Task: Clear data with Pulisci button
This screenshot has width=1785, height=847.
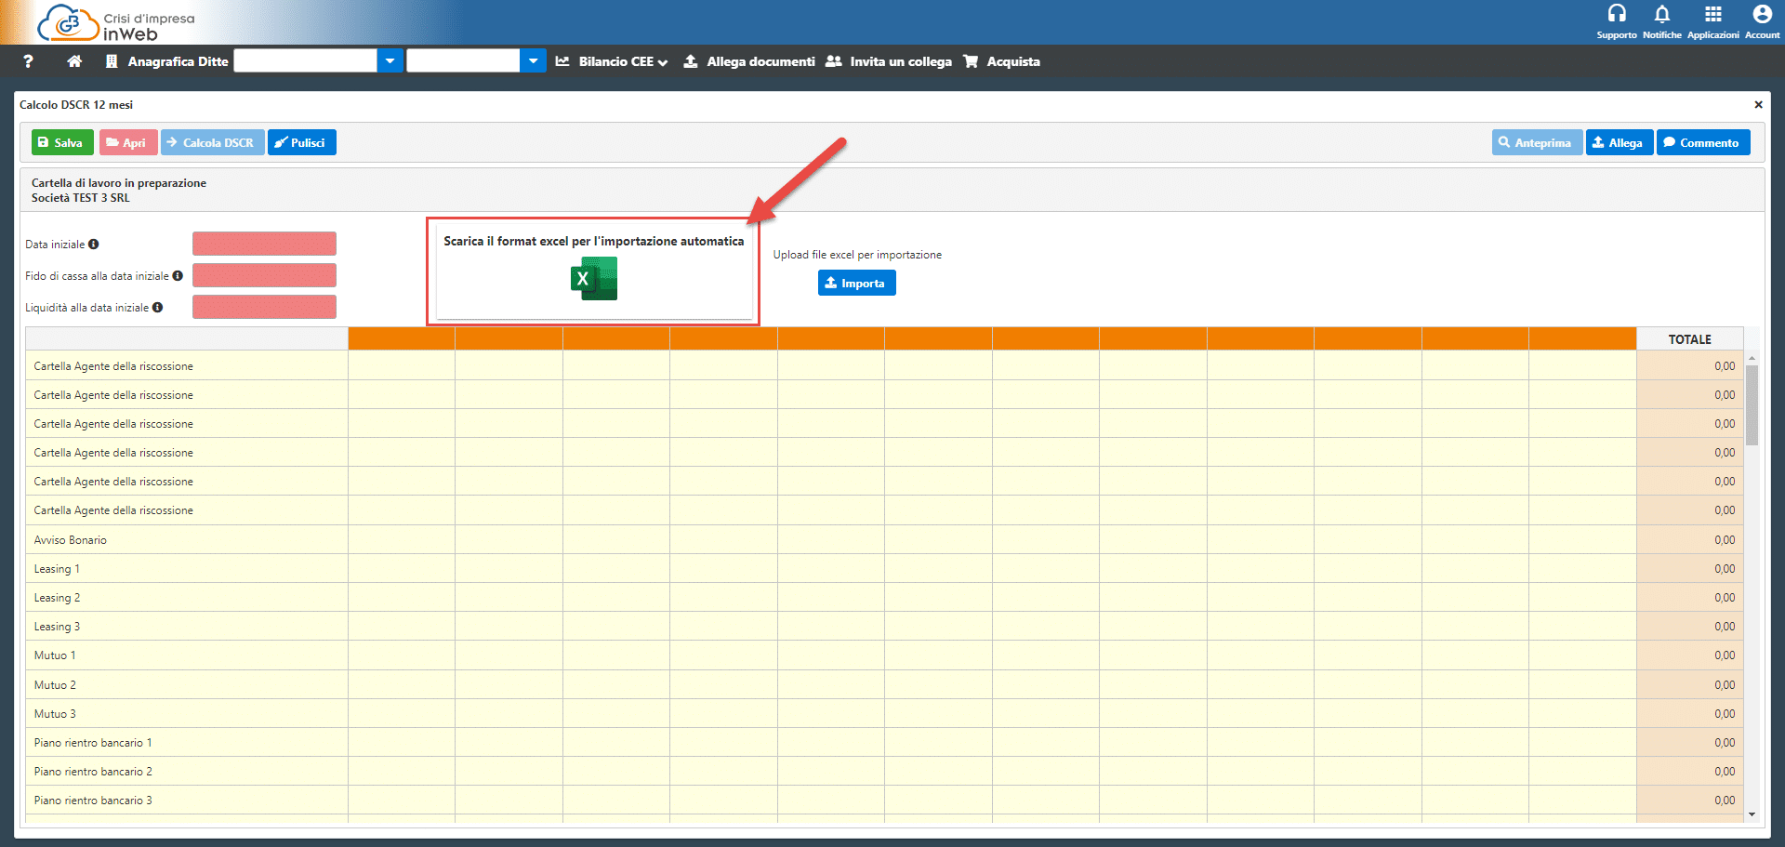Action: tap(301, 142)
